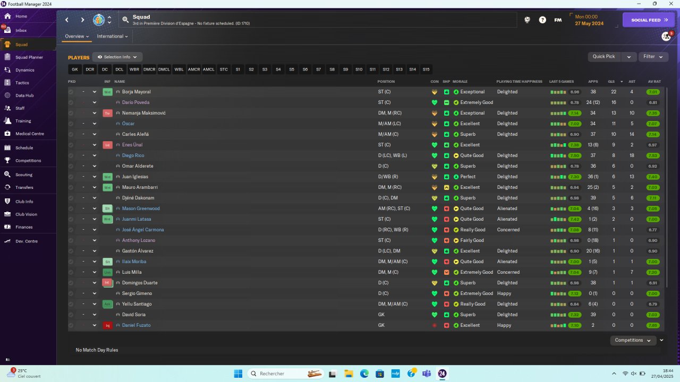680x382 pixels.
Task: Select the STC position tab
Action: tap(224, 70)
